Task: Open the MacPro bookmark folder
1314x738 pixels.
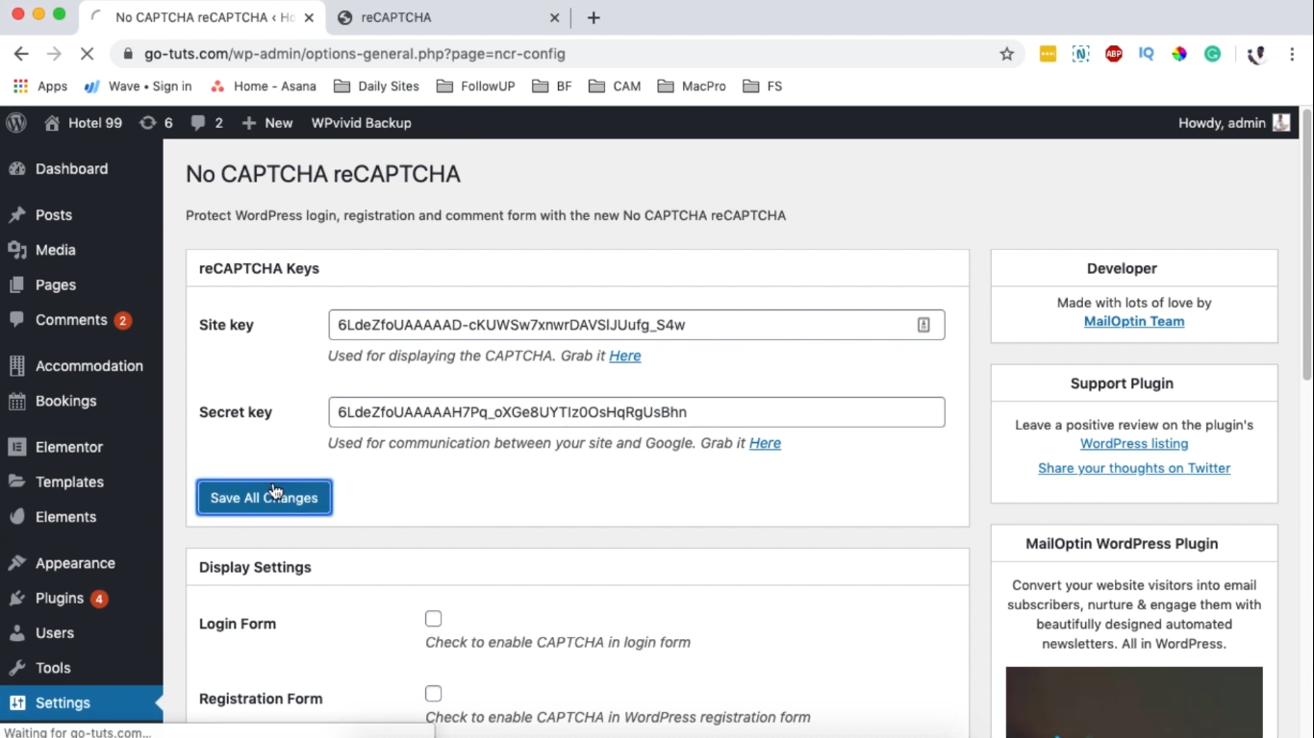Action: (692, 86)
